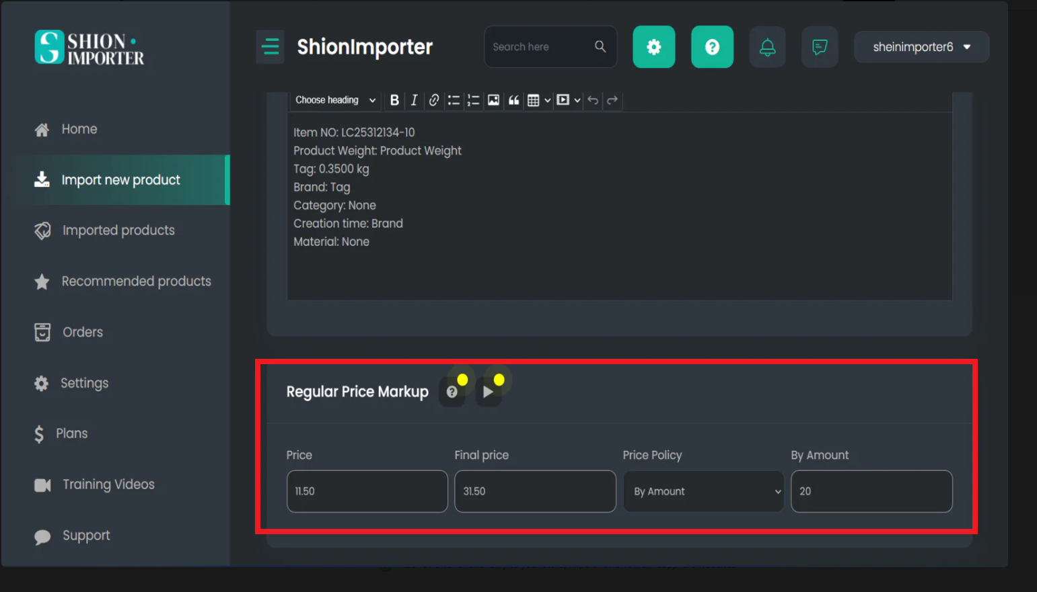
Task: Open the green help question button
Action: 712,47
